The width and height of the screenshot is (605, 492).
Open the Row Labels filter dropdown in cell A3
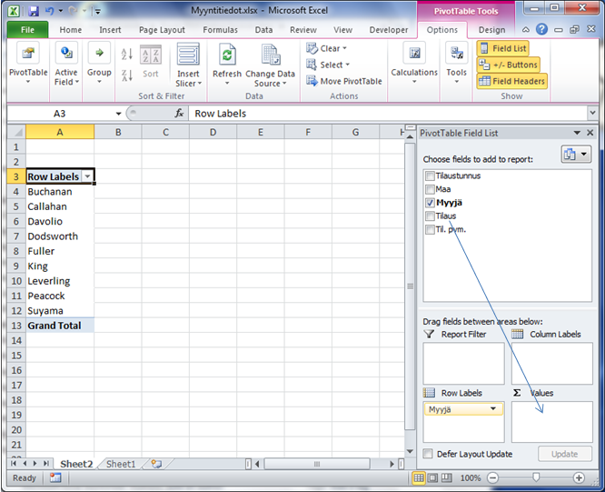tap(87, 177)
